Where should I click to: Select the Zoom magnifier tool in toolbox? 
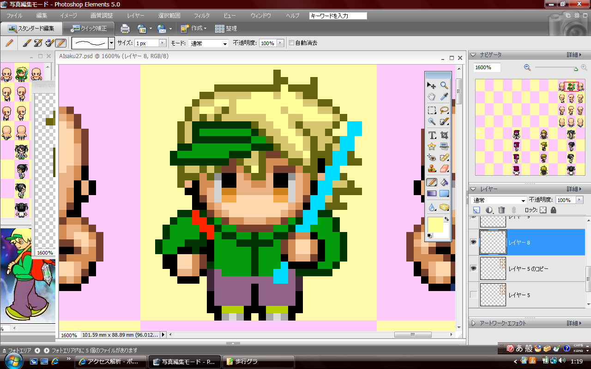pyautogui.click(x=444, y=85)
